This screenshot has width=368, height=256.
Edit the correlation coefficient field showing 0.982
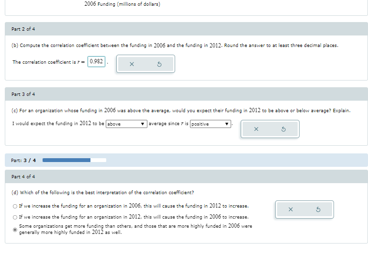coord(97,61)
